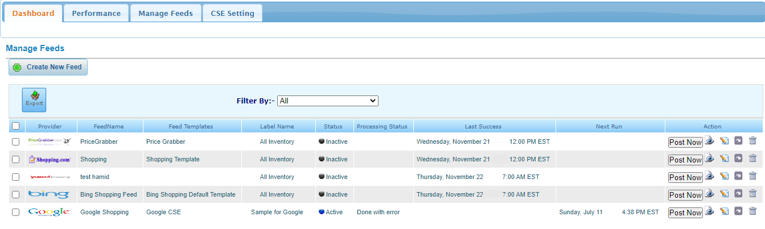Open the Filter By dropdown
The height and width of the screenshot is (229, 765).
[x=328, y=101]
